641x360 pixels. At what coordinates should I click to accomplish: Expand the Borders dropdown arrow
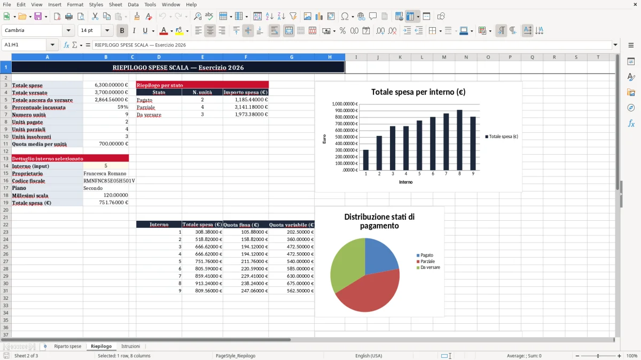pyautogui.click(x=441, y=31)
